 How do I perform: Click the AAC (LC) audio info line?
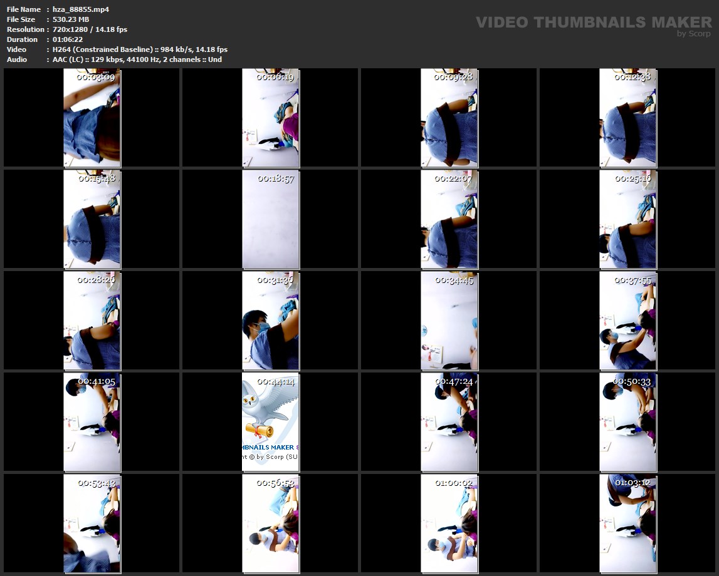coord(137,59)
